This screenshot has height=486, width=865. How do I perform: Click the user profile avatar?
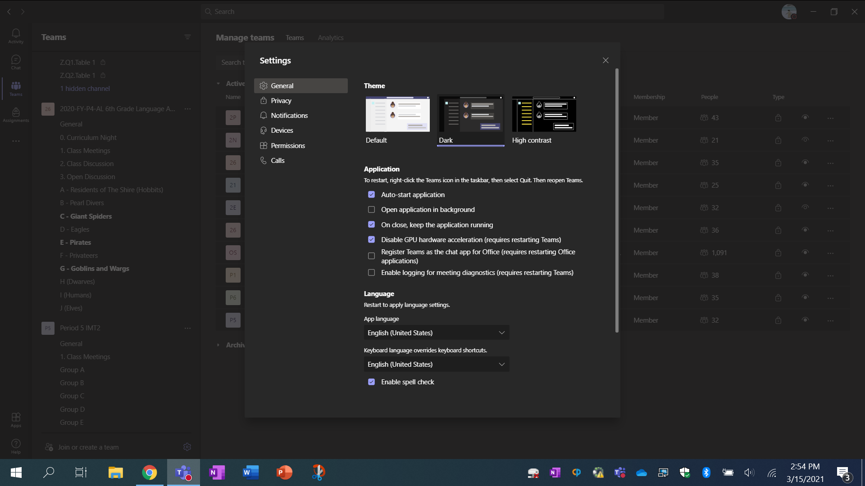point(789,12)
